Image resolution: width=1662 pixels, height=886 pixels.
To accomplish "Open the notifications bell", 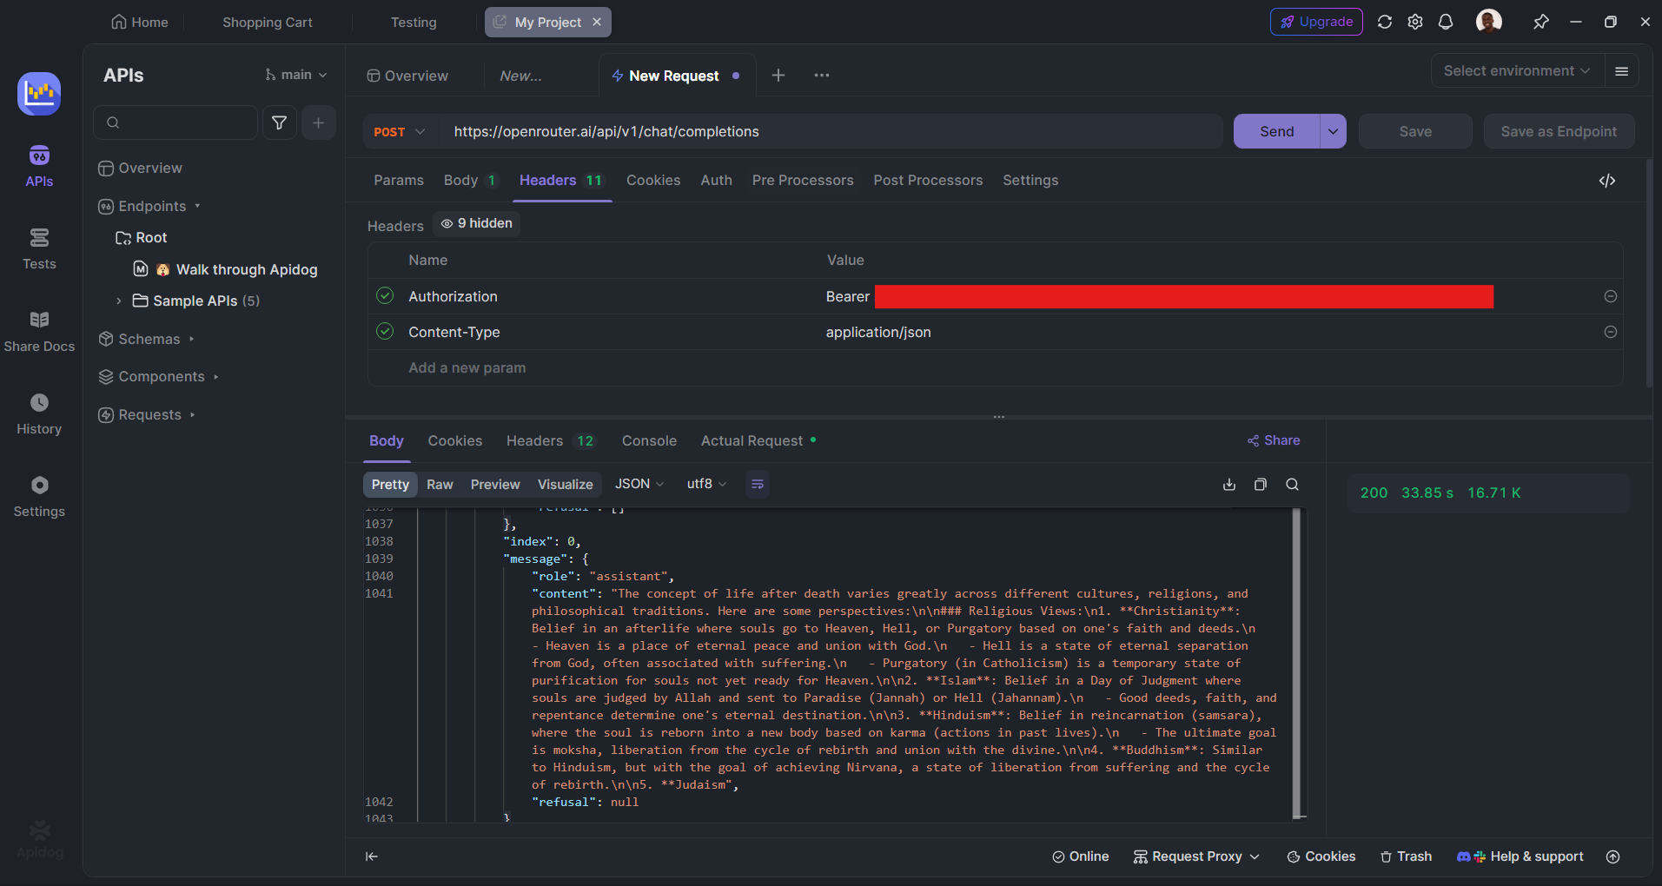I will tap(1446, 22).
